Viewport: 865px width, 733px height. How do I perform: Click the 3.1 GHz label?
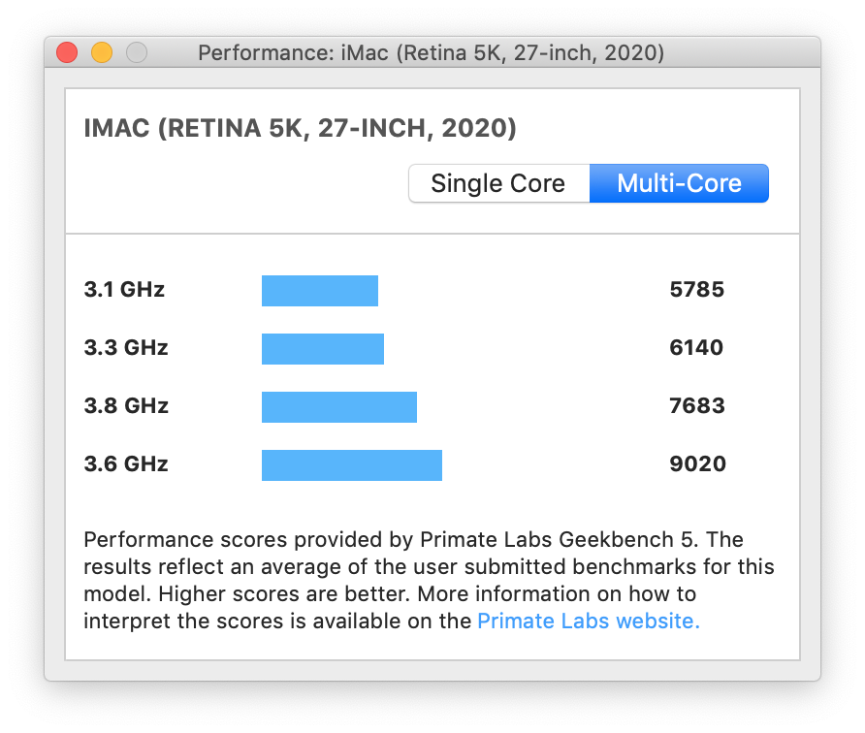pyautogui.click(x=124, y=290)
